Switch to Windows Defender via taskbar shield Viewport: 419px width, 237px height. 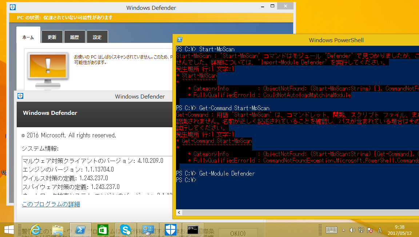[170, 230]
